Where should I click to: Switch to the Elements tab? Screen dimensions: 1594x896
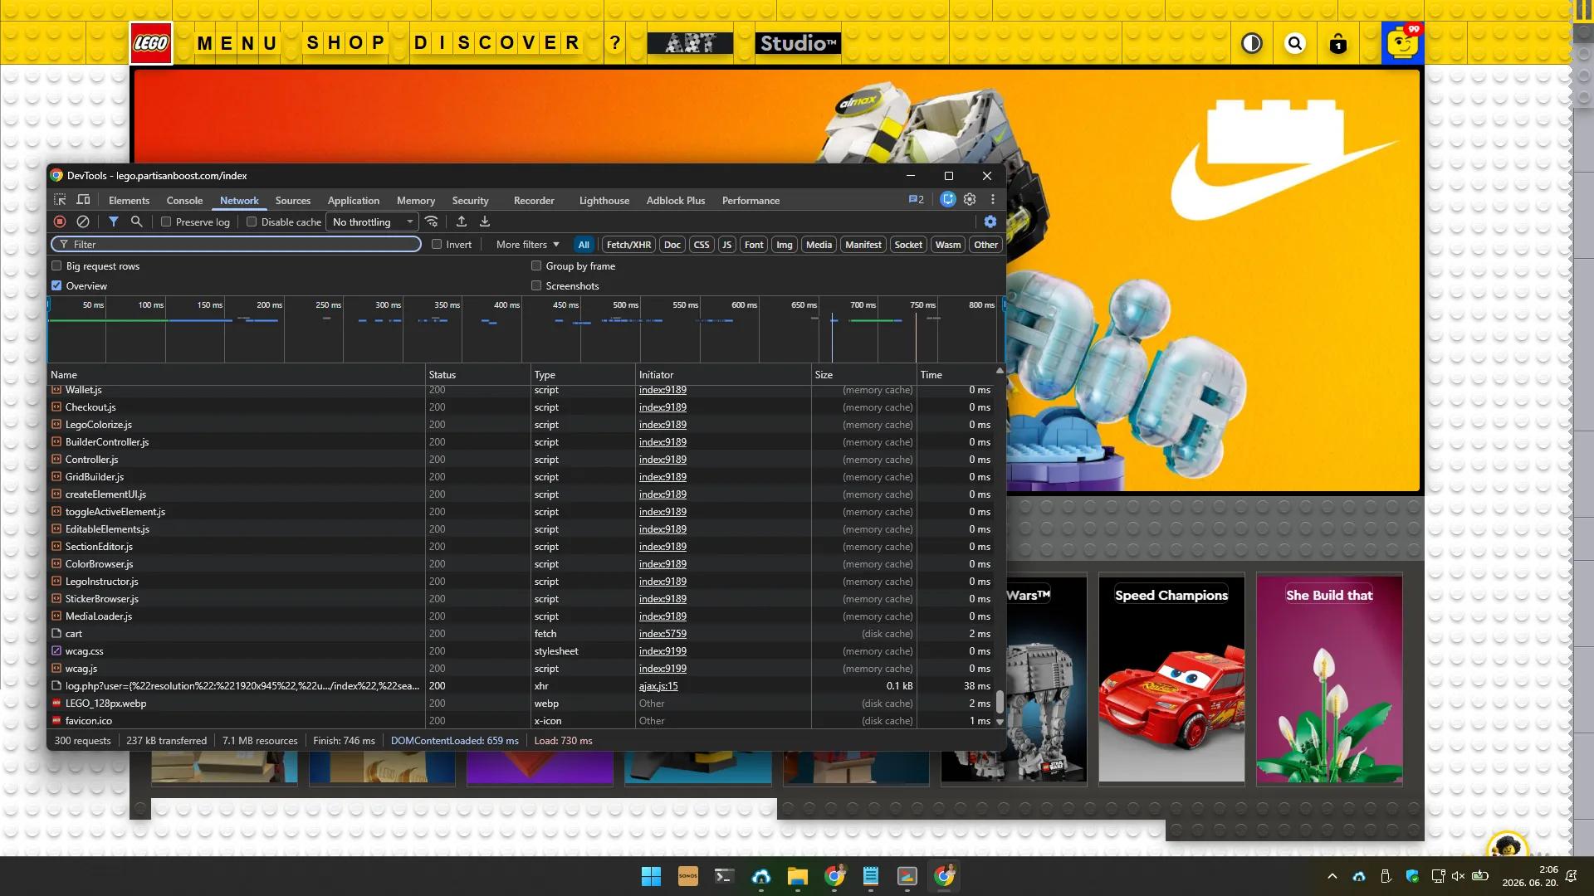click(x=129, y=201)
